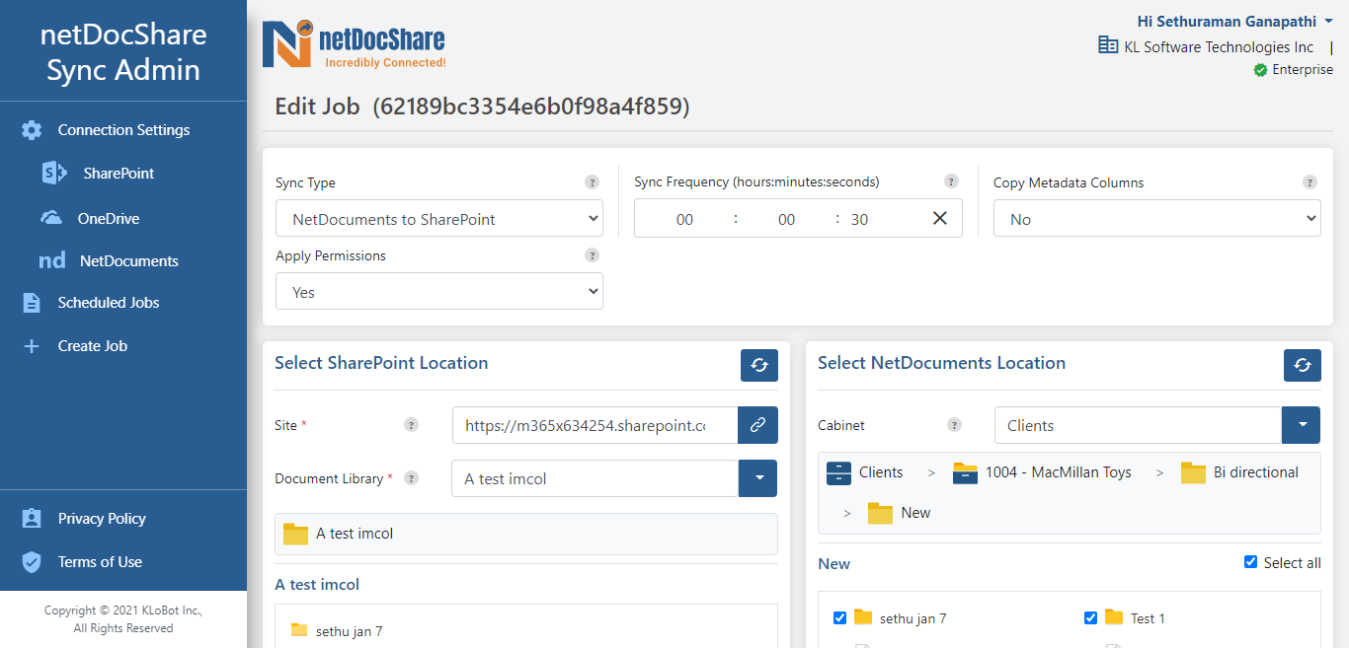Click the minutes field of sync frequency

(786, 219)
